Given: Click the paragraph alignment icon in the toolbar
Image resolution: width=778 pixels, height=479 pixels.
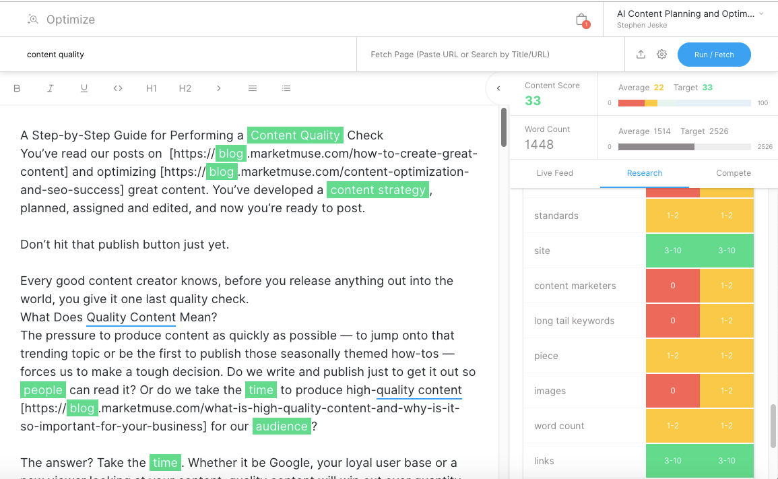Looking at the screenshot, I should [x=252, y=88].
